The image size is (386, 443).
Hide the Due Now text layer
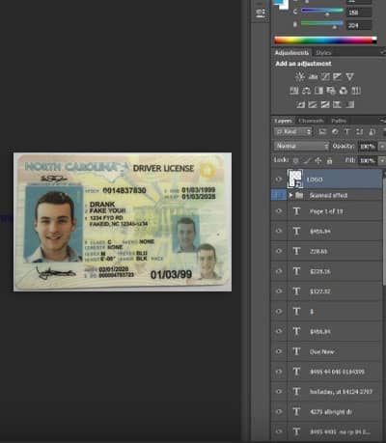(x=279, y=351)
